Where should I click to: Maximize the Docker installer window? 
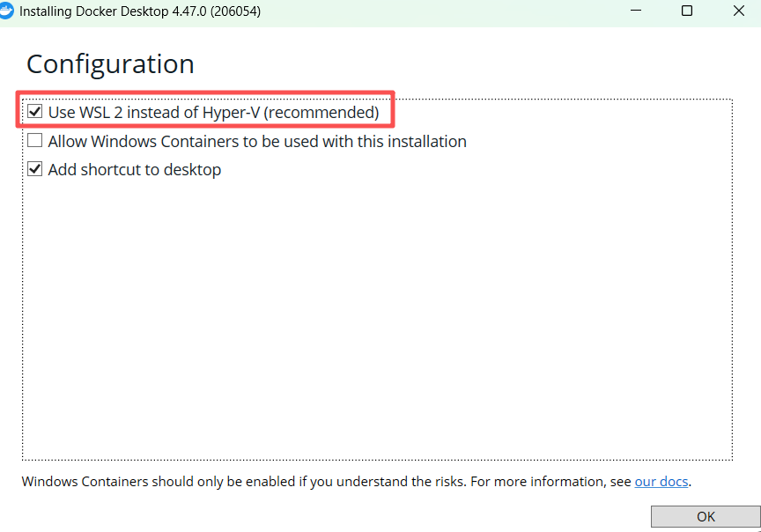pyautogui.click(x=687, y=11)
